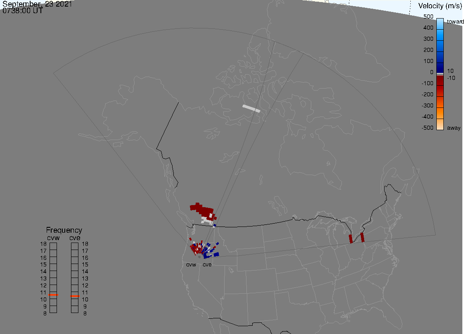Click the top 18 MHz cell of cvw bar
Viewport: 464px width, 334px height.
(53, 246)
